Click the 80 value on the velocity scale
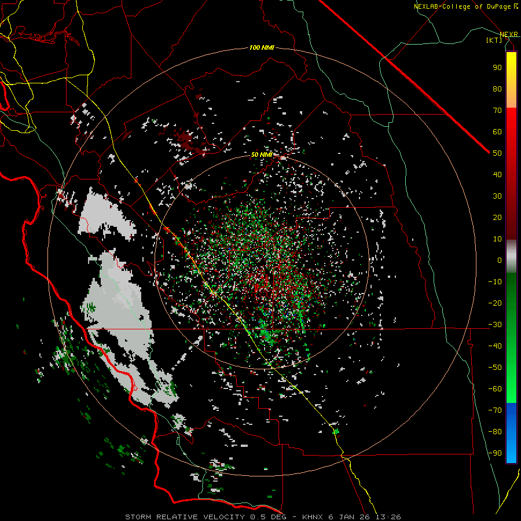The height and width of the screenshot is (521, 521). [497, 89]
